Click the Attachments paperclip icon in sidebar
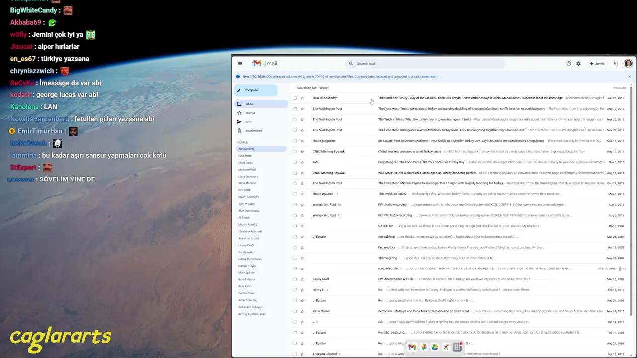Viewport: 637px width, 358px height. [239, 131]
